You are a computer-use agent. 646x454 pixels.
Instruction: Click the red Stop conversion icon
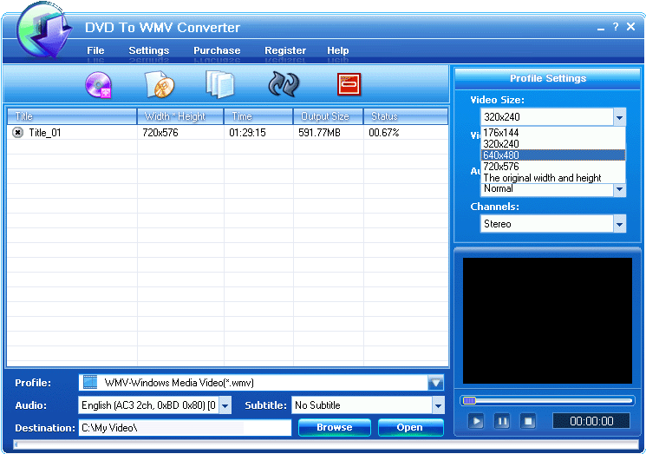(349, 84)
